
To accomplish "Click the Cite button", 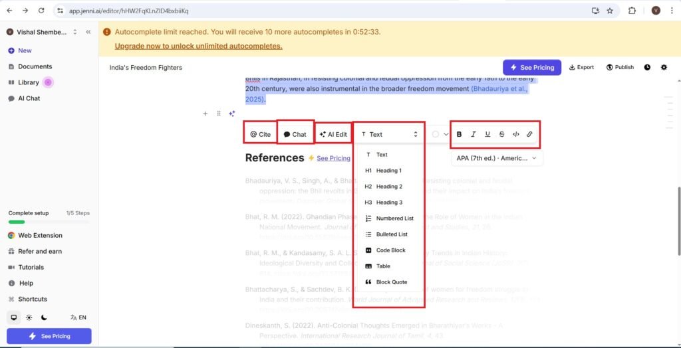I will pos(260,134).
